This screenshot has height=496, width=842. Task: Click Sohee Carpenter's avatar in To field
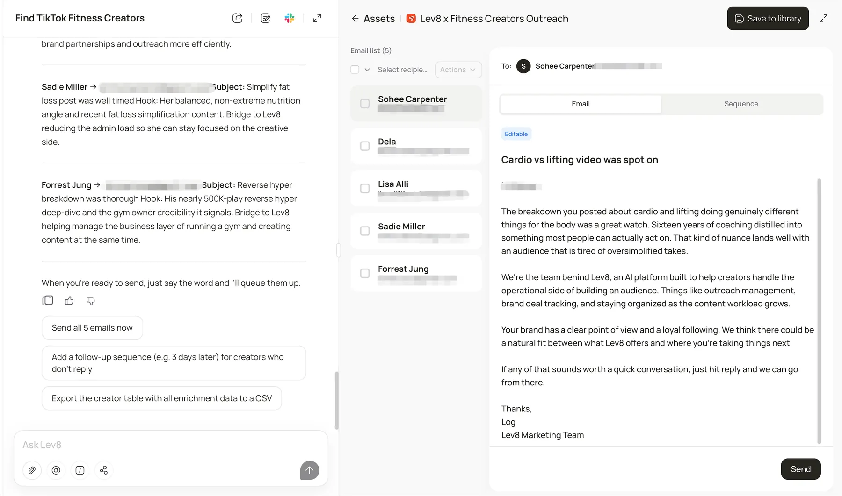click(523, 66)
